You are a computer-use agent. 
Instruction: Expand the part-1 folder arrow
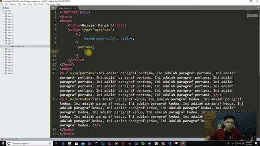(x=4, y=14)
